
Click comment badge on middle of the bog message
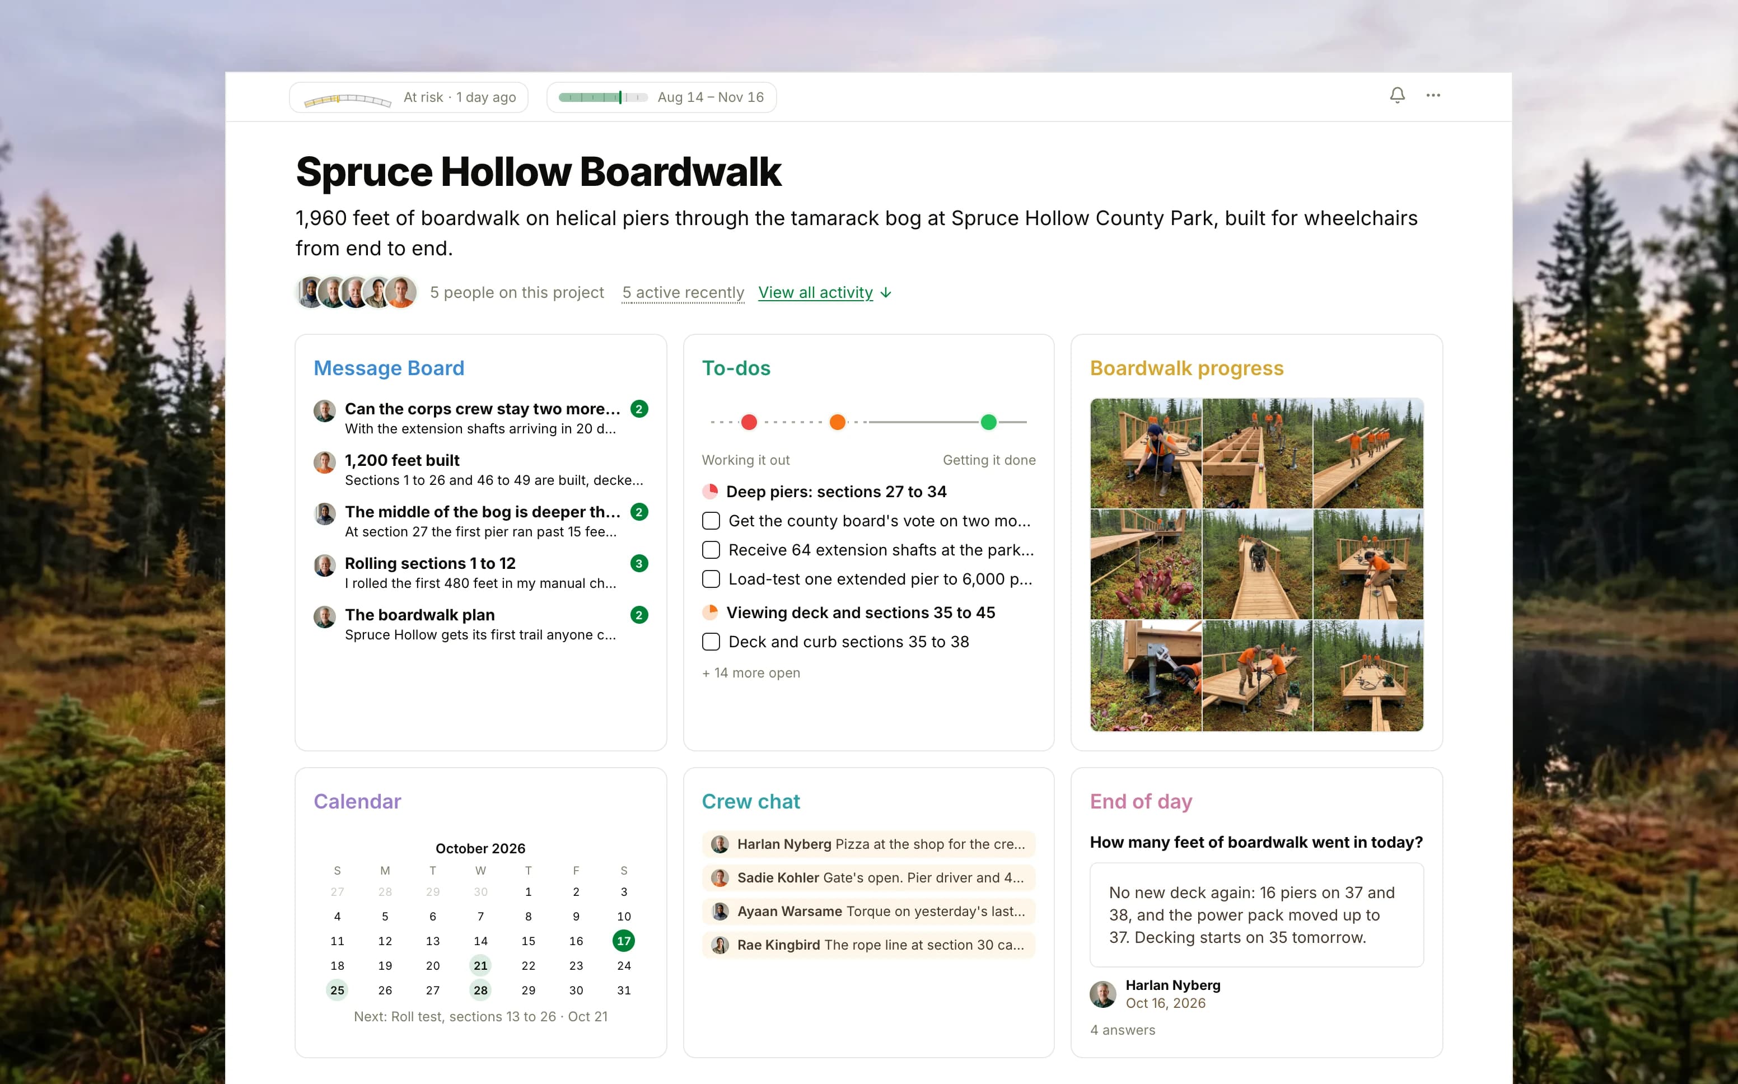pos(639,512)
